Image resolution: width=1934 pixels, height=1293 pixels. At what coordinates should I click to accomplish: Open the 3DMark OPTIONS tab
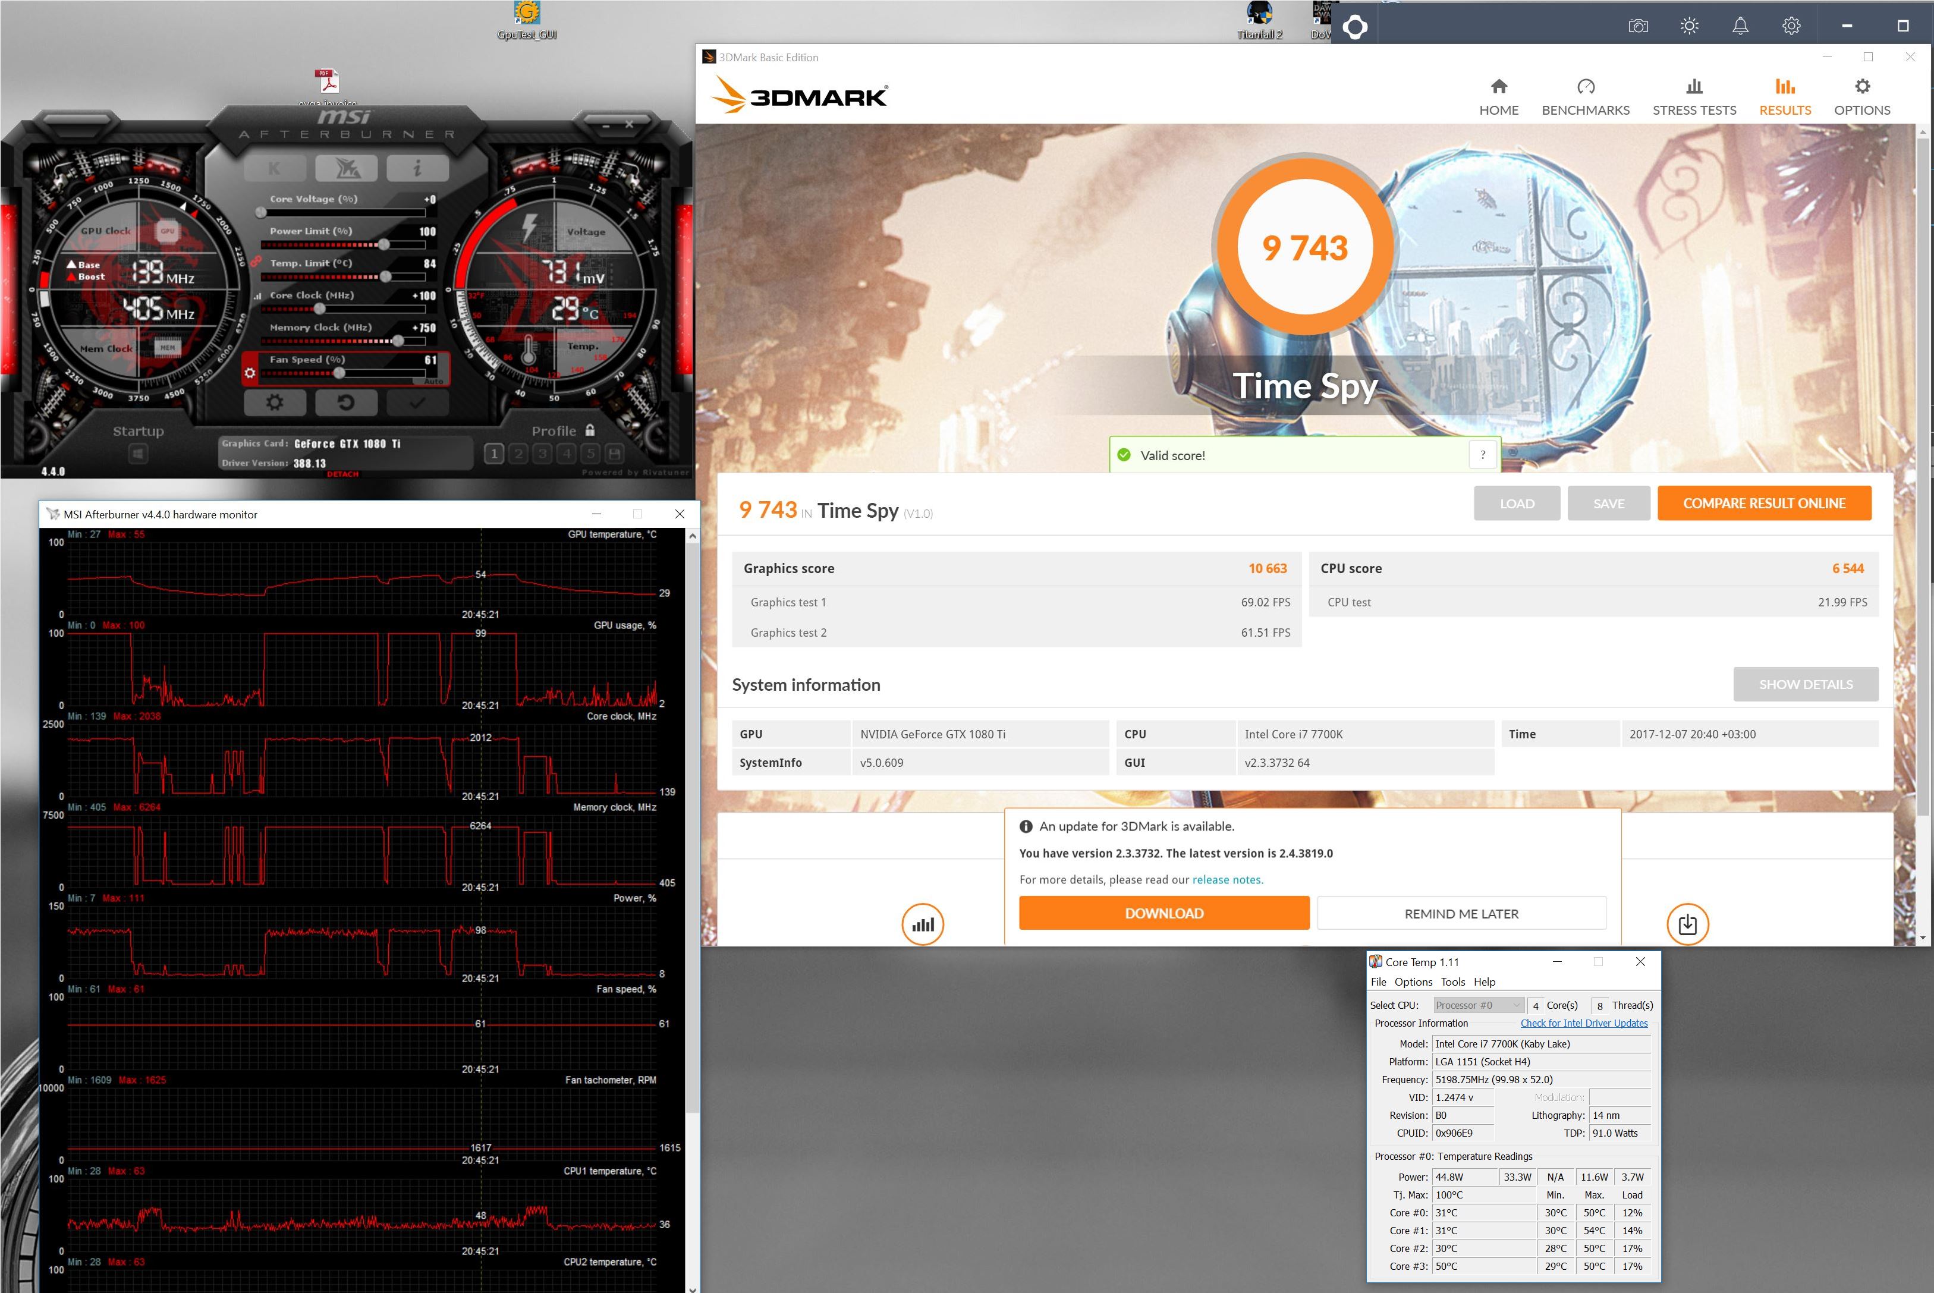(1861, 97)
